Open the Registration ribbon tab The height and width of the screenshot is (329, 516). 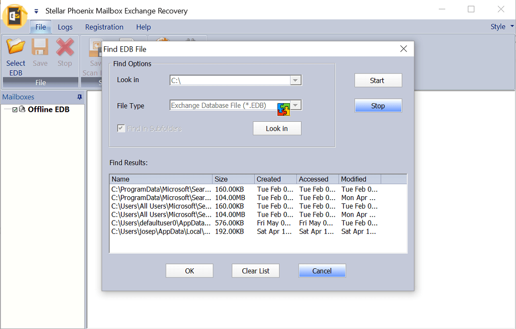point(104,27)
